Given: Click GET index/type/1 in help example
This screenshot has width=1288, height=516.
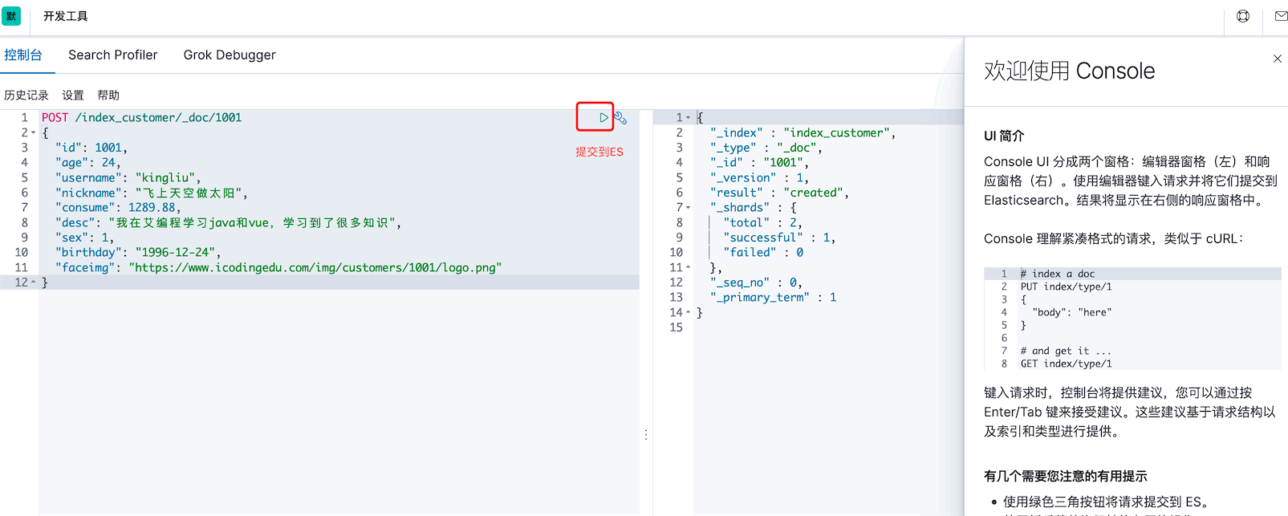Looking at the screenshot, I should (1067, 364).
